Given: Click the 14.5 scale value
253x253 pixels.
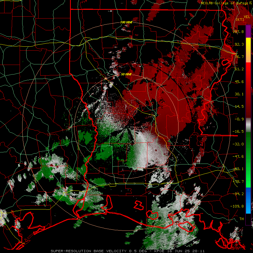Looking at the screenshot, I should 239,107.
